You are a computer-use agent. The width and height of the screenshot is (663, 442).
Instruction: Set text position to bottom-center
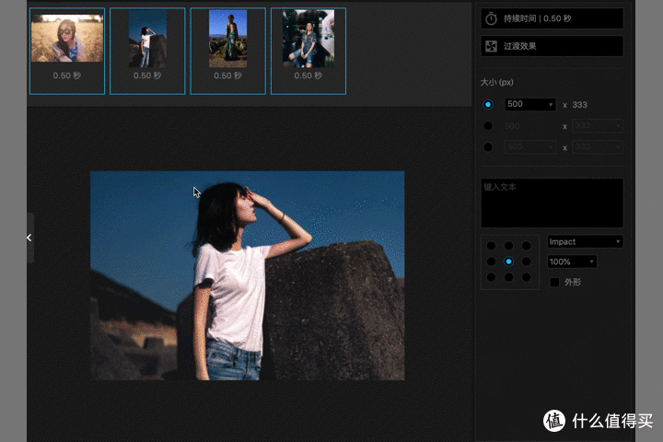[x=508, y=277]
